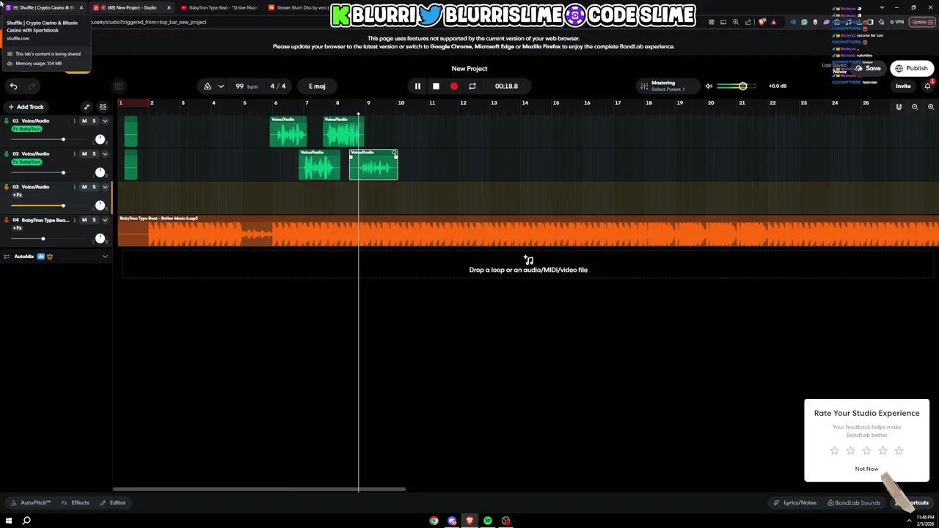Select the orange BabyTron Type Beat clip
The height and width of the screenshot is (528, 939).
(528, 231)
